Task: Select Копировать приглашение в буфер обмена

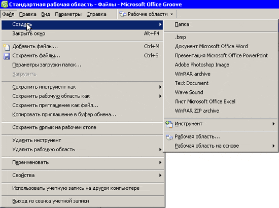Action: (82, 115)
